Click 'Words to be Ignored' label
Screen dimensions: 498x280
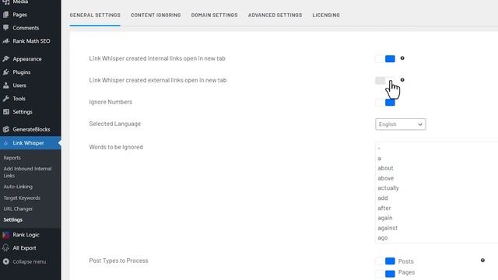click(x=116, y=147)
